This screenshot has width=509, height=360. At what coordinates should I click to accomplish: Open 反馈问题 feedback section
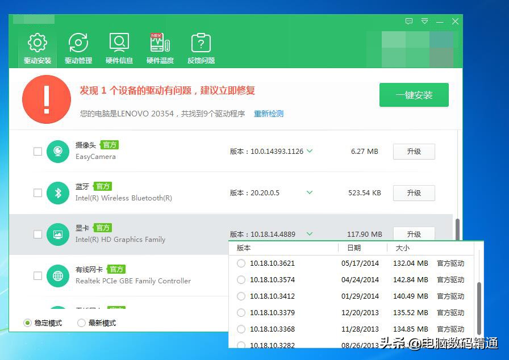click(x=201, y=48)
